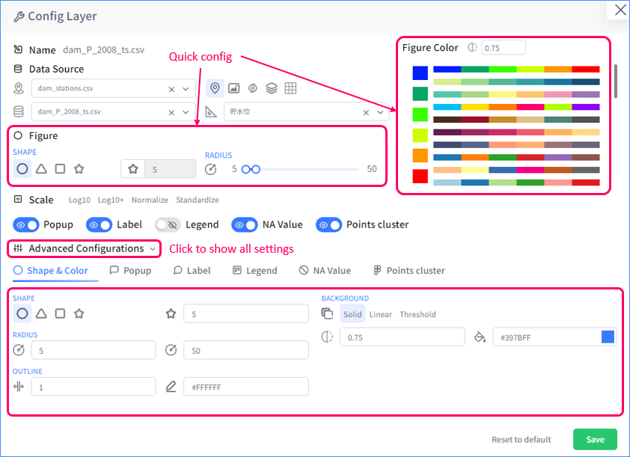Viewport: 630px width, 457px height.
Task: Select the stacked layers type icon
Action: coord(272,88)
